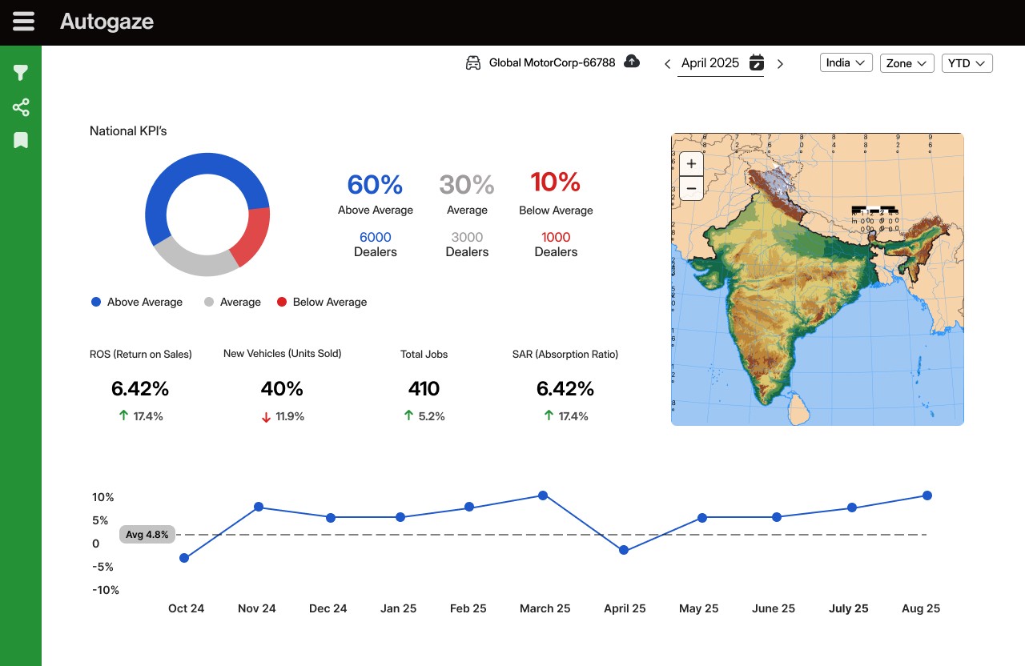This screenshot has height=666, width=1025.
Task: Open the Zone dropdown
Action: 906,62
